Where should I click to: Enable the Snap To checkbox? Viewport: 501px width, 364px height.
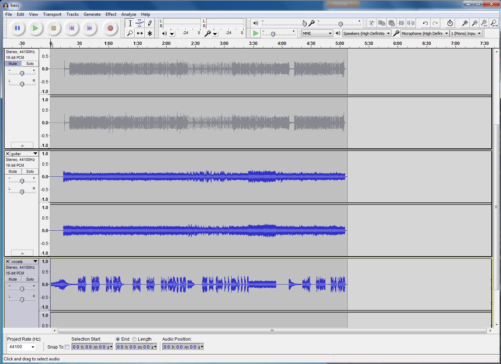(x=67, y=347)
